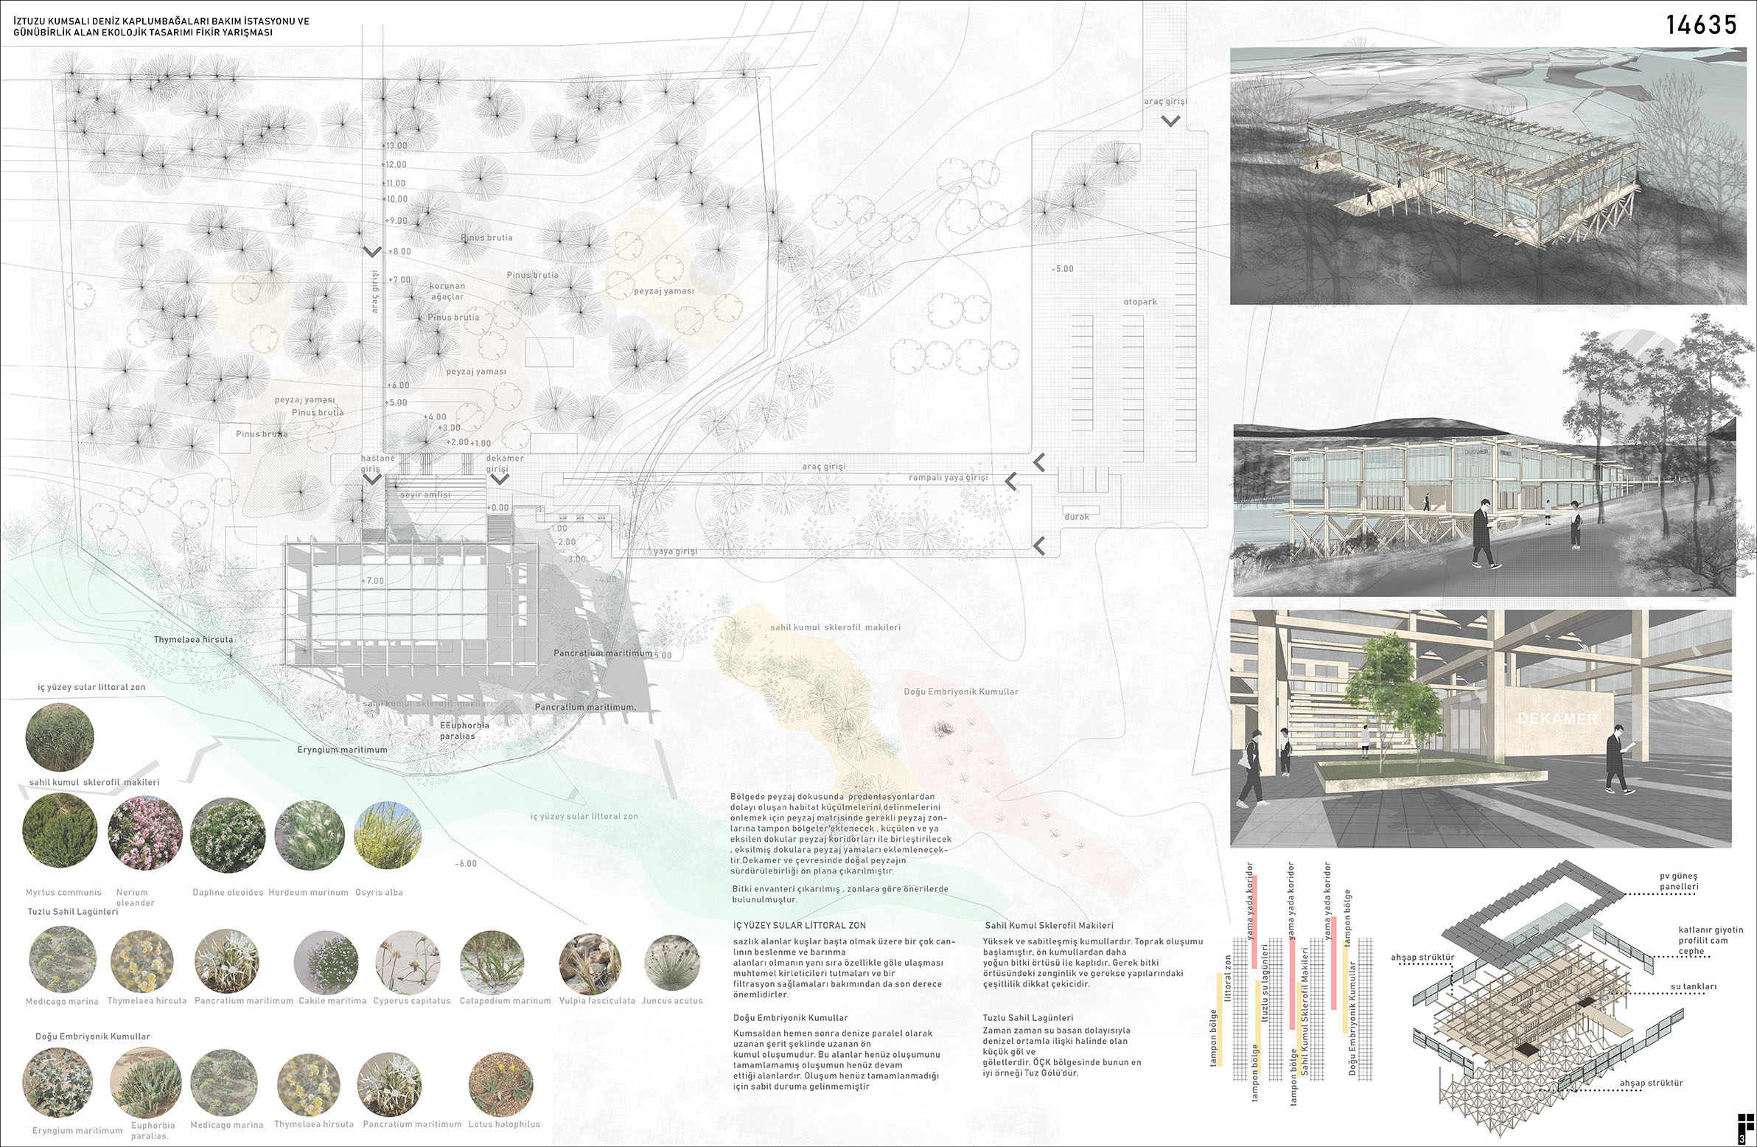
Task: Click the 'pv güneş panelleri' label
Action: click(x=1679, y=881)
